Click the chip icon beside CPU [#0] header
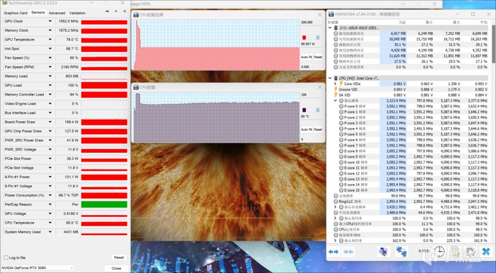The width and height of the screenshot is (496, 273). [x=336, y=78]
